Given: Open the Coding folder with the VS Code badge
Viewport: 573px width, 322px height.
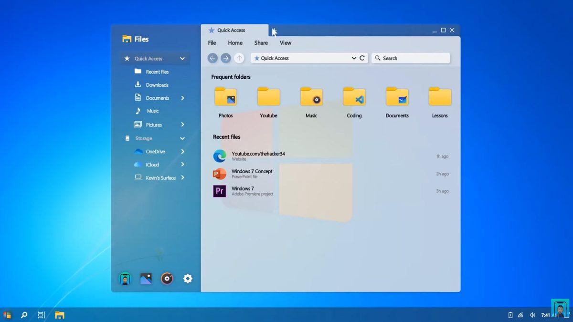Looking at the screenshot, I should point(354,96).
